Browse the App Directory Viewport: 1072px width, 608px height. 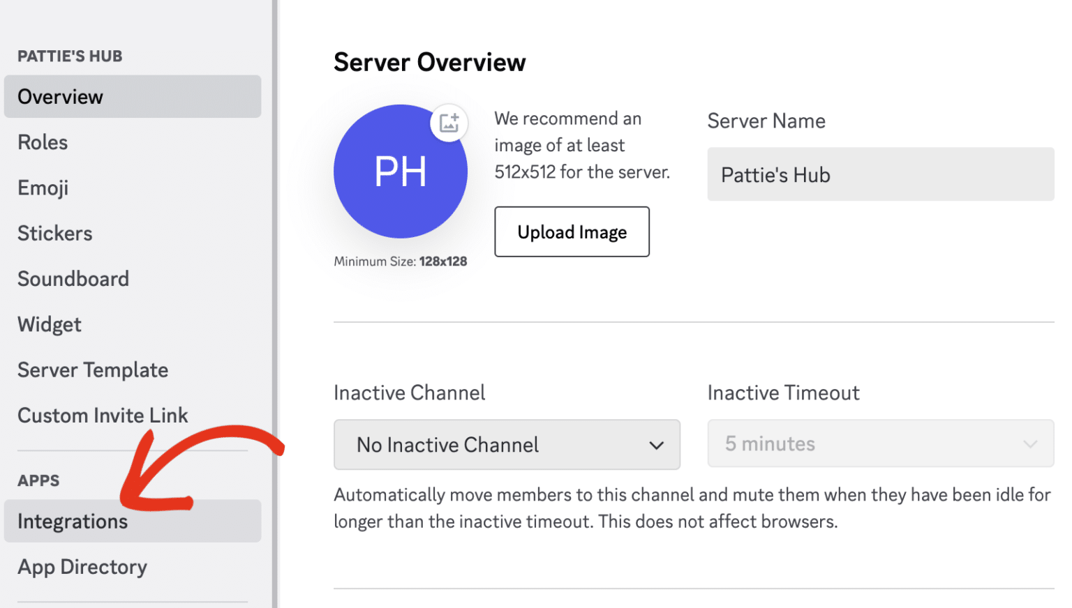(82, 567)
